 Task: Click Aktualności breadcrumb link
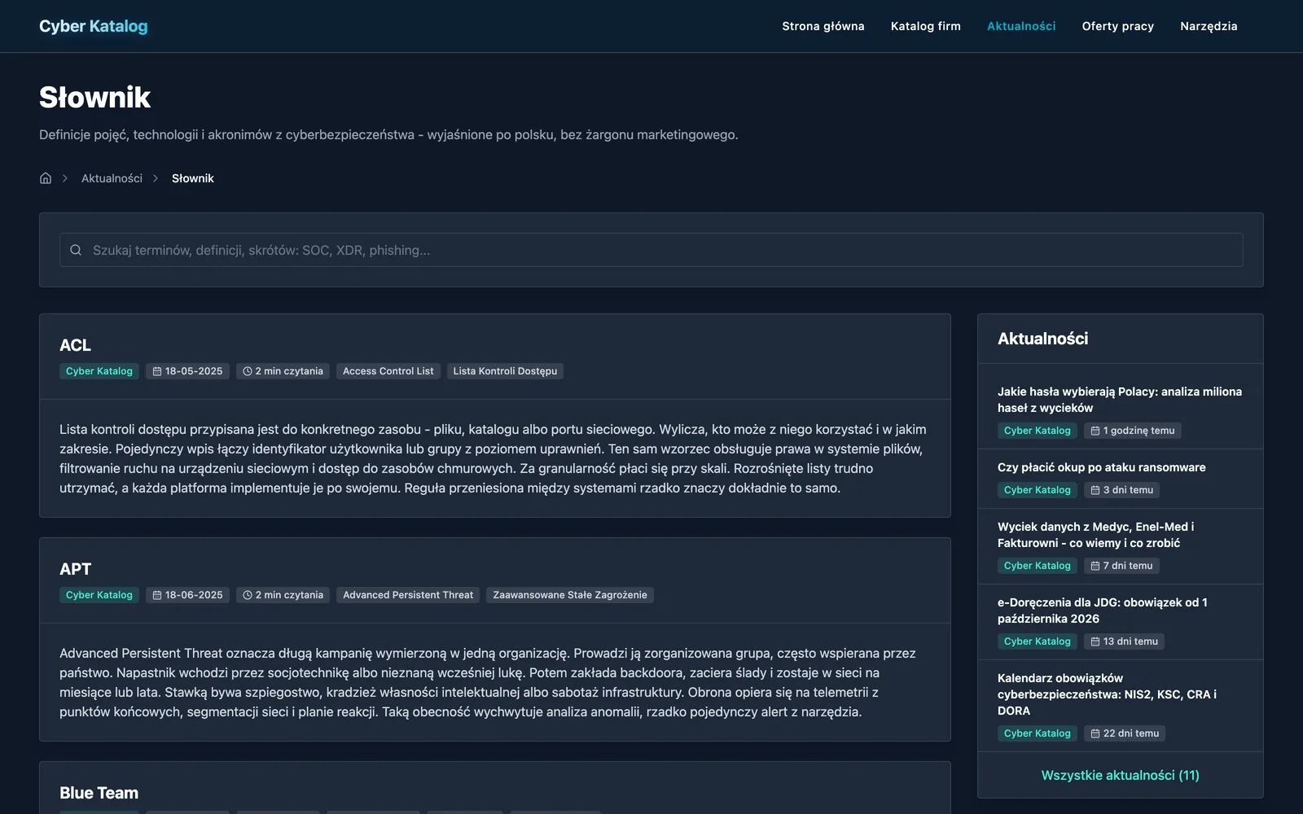coord(112,178)
